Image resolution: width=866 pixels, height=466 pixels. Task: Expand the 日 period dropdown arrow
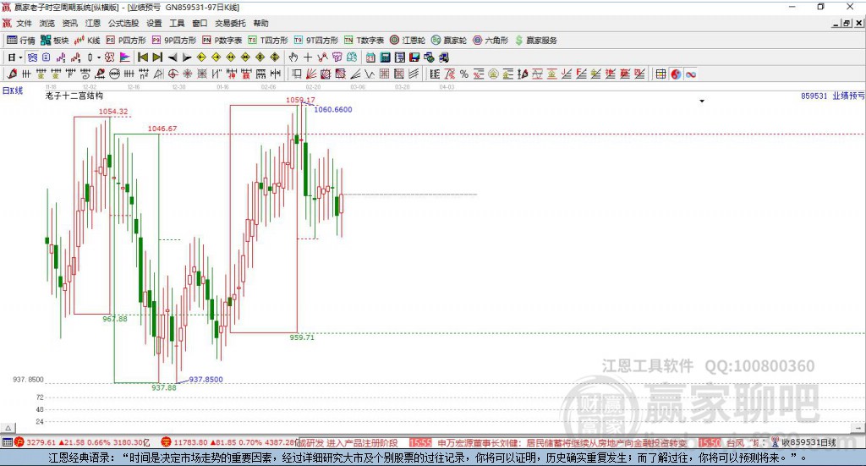tap(20, 58)
